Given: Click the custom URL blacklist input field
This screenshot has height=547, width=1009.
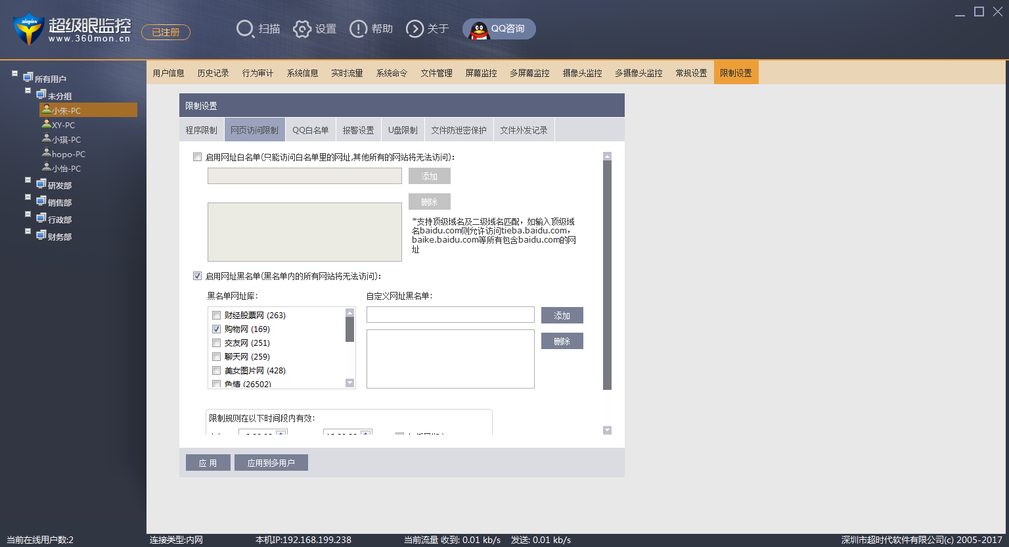Looking at the screenshot, I should 450,315.
